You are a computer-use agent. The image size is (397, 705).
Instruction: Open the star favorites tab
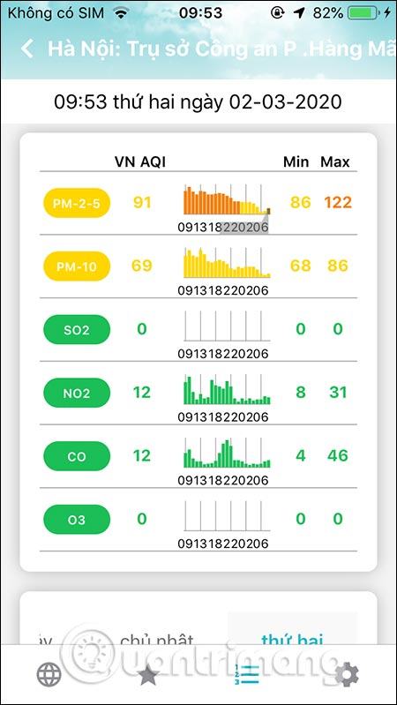[x=149, y=676]
